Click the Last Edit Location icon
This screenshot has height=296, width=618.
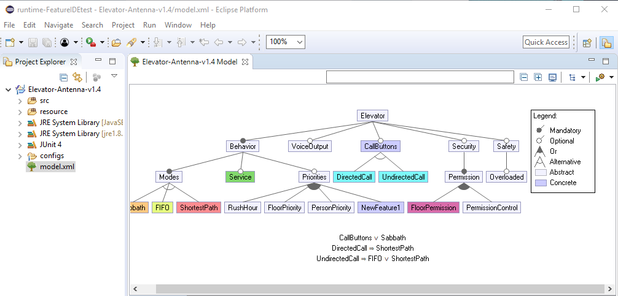pos(204,42)
